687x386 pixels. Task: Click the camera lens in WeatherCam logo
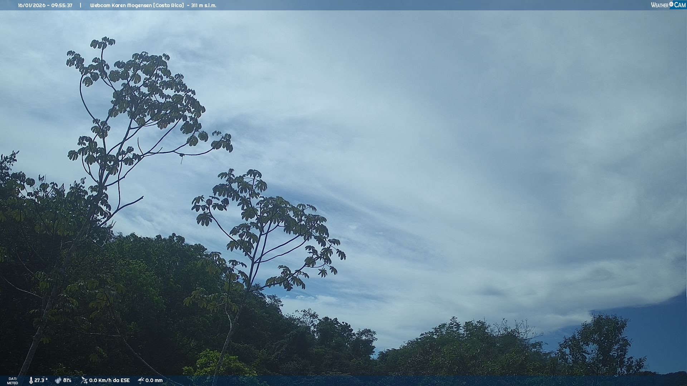(671, 4)
